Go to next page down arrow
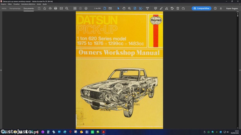The image size is (241, 135). coord(86,8)
